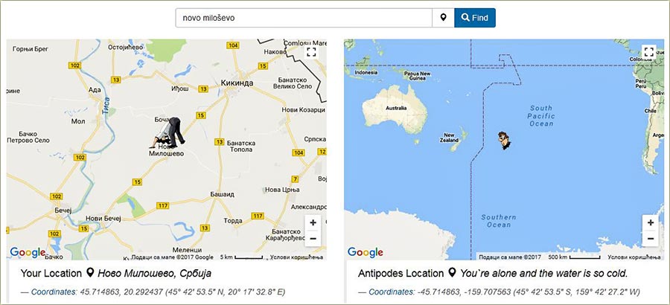Click the Coordinates label under Antipodes Location
670x305 pixels.
(394, 292)
